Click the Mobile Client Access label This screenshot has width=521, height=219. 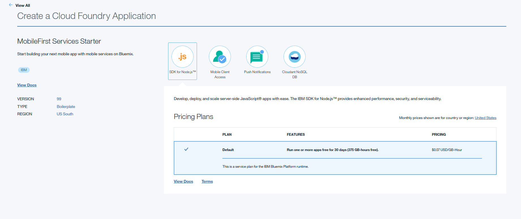[220, 75]
